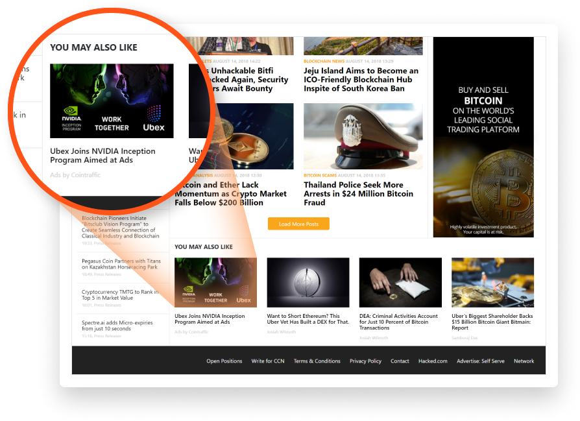The height and width of the screenshot is (421, 580).
Task: Open Advertise: Self Serve footer link
Action: tap(481, 361)
